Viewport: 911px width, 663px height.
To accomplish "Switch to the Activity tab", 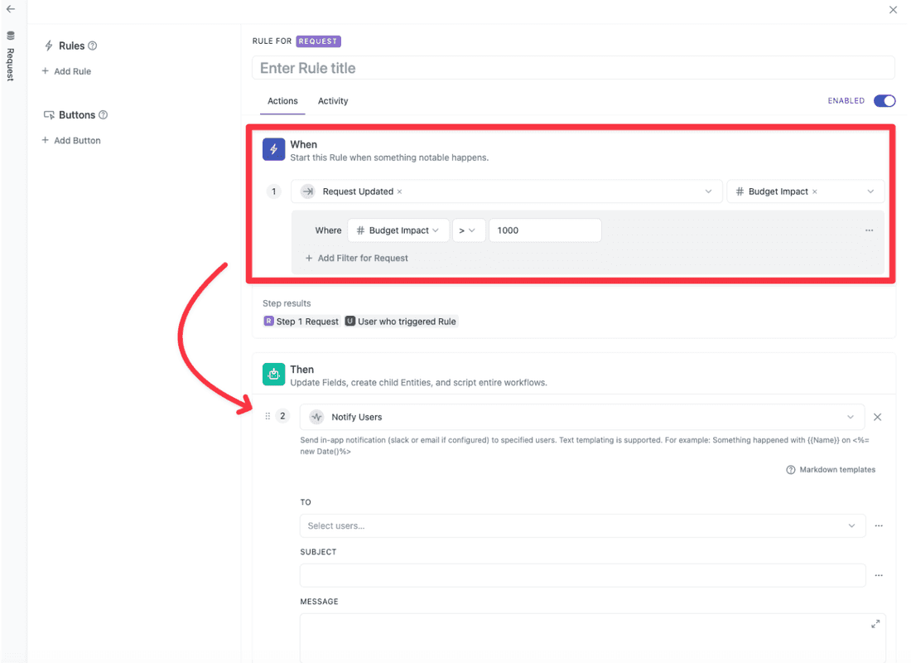I will click(333, 101).
